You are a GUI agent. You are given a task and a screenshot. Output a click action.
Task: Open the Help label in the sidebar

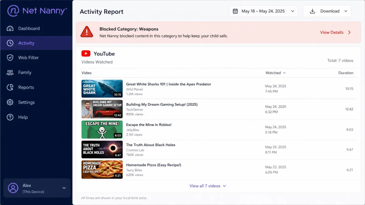(23, 117)
